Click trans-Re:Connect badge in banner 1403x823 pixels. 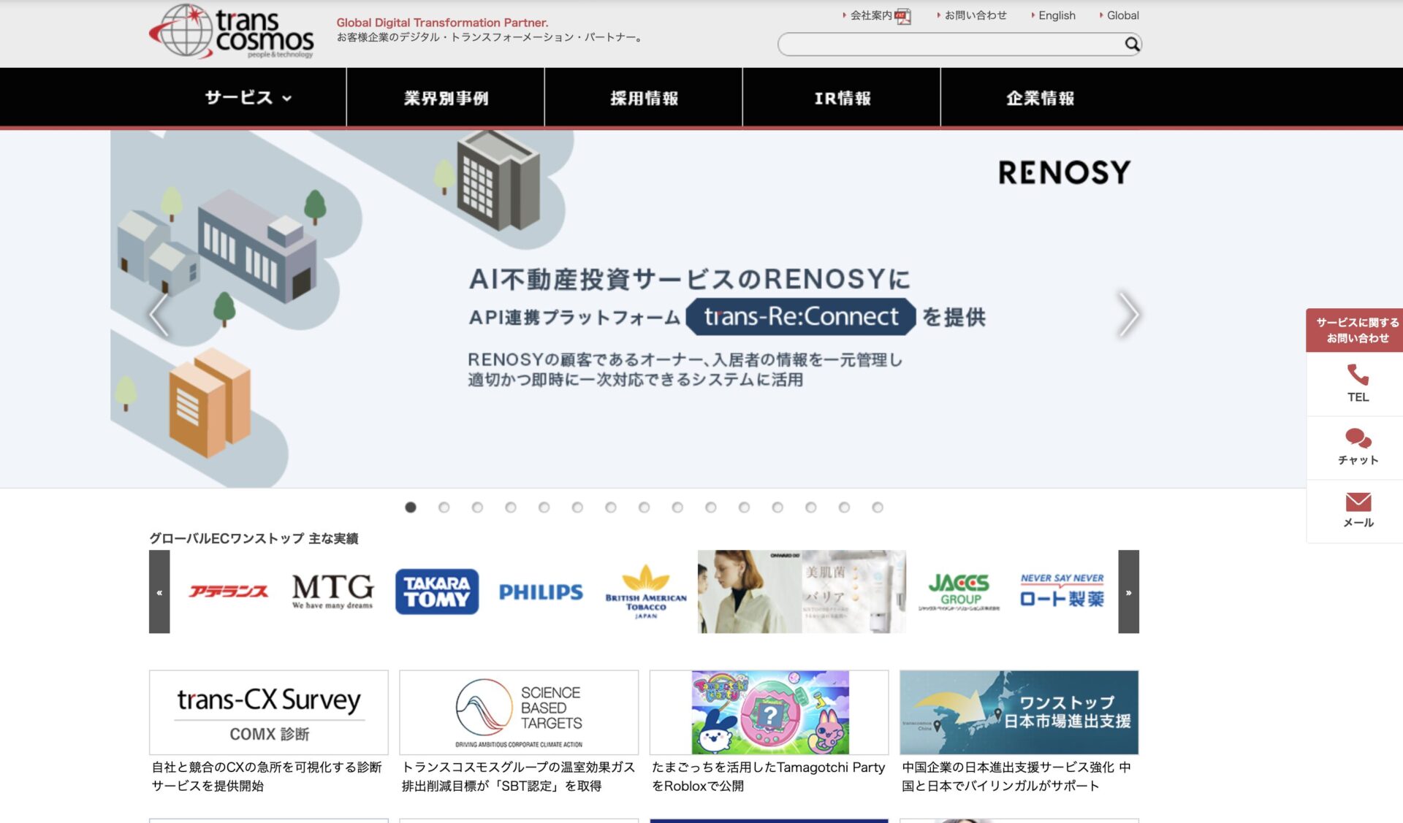point(801,316)
